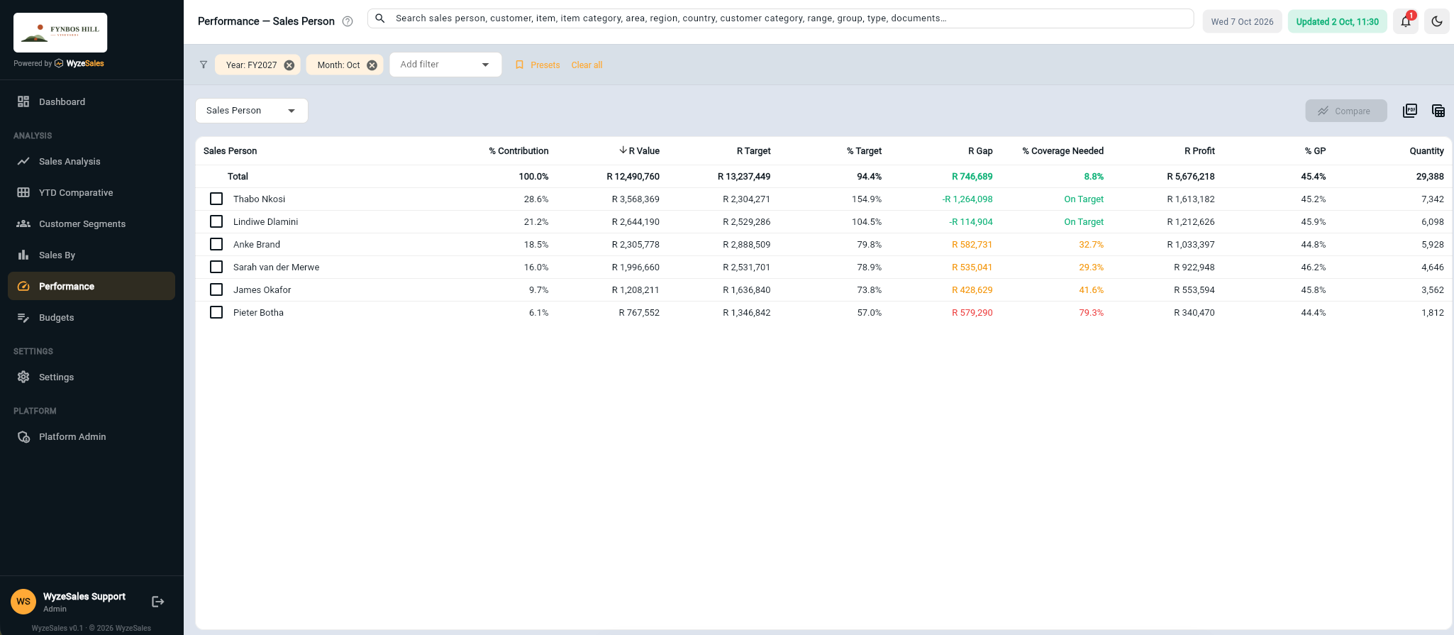Sort by R Value arrow icon

pos(623,150)
